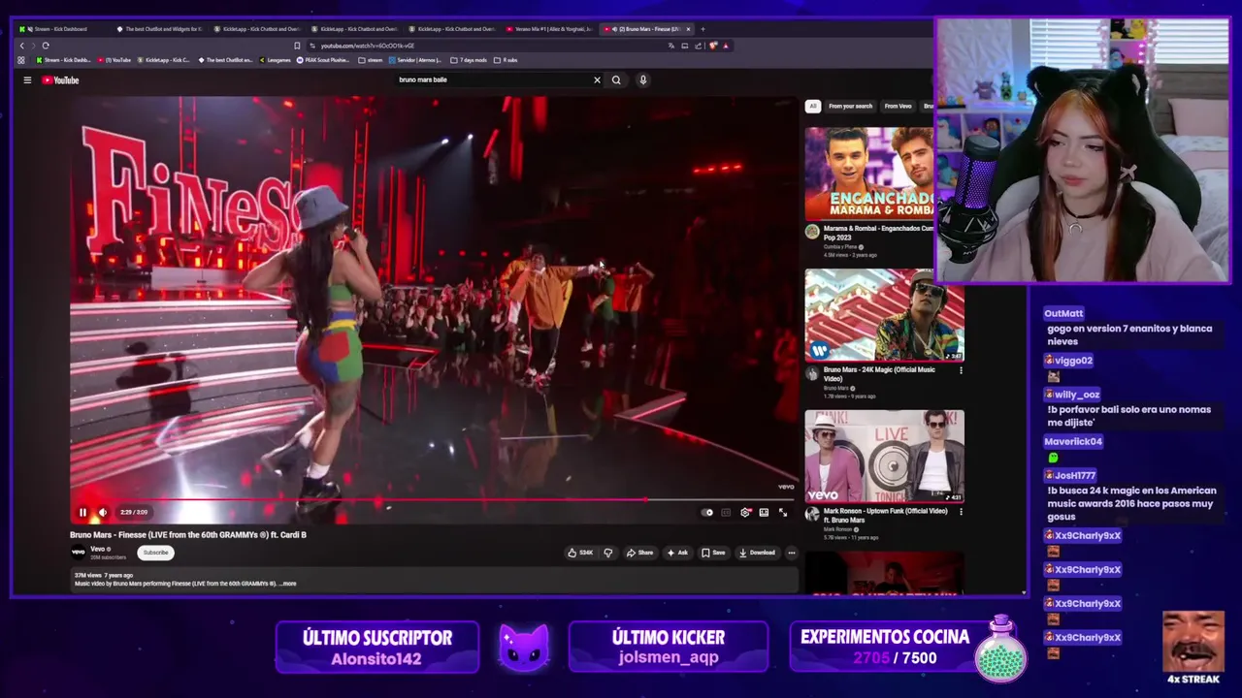The width and height of the screenshot is (1242, 698).
Task: Open the more actions ellipsis under video
Action: [x=792, y=553]
